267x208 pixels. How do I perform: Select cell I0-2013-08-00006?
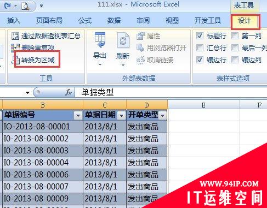pyautogui.click(x=43, y=175)
